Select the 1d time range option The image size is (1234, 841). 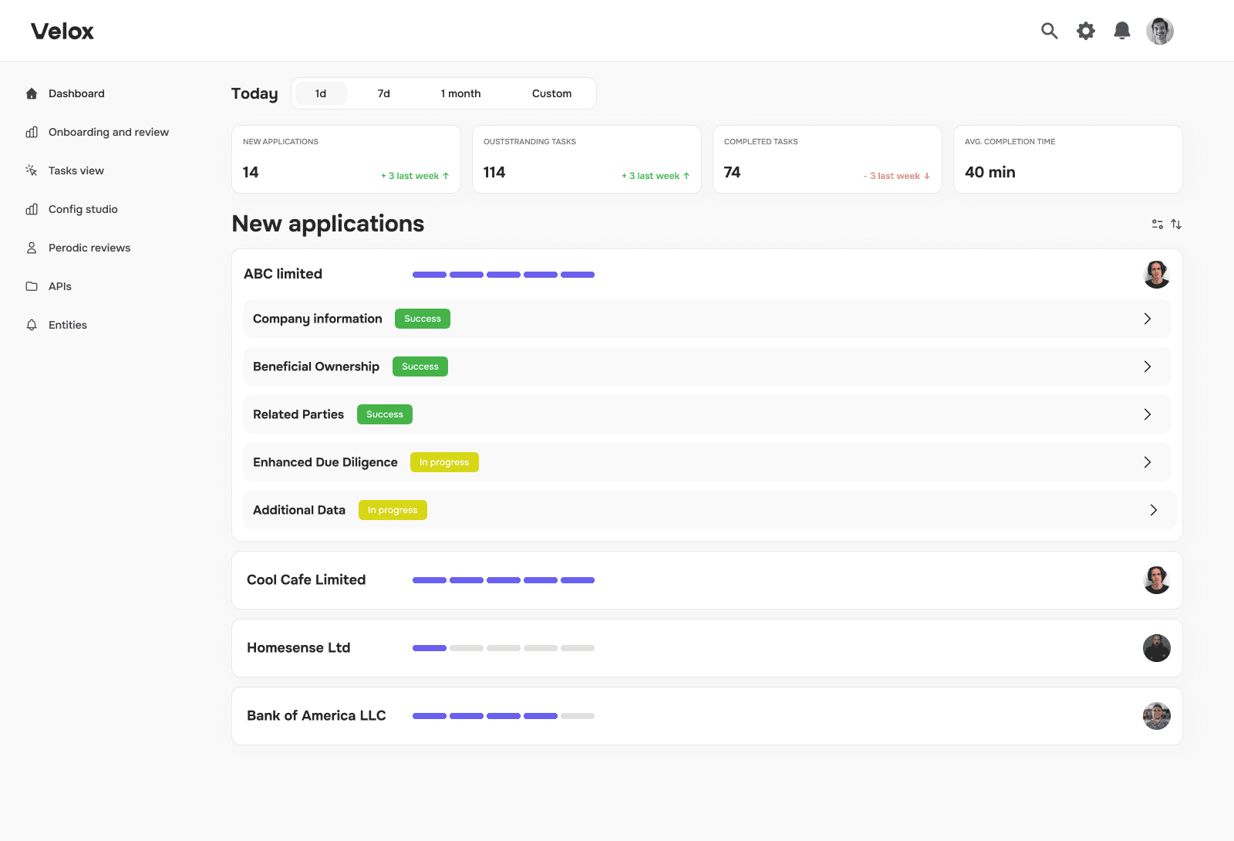click(321, 93)
